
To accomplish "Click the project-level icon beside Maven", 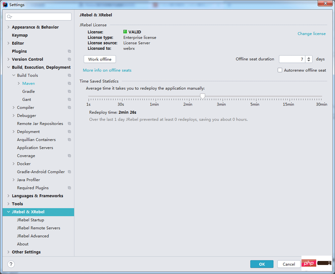I will click(69, 83).
